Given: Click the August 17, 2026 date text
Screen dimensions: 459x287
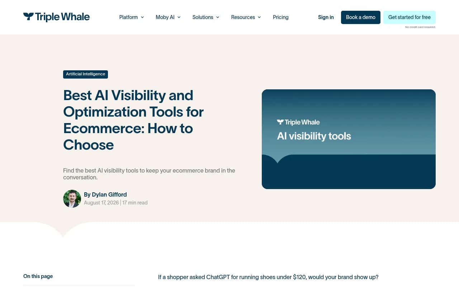Looking at the screenshot, I should [x=101, y=203].
